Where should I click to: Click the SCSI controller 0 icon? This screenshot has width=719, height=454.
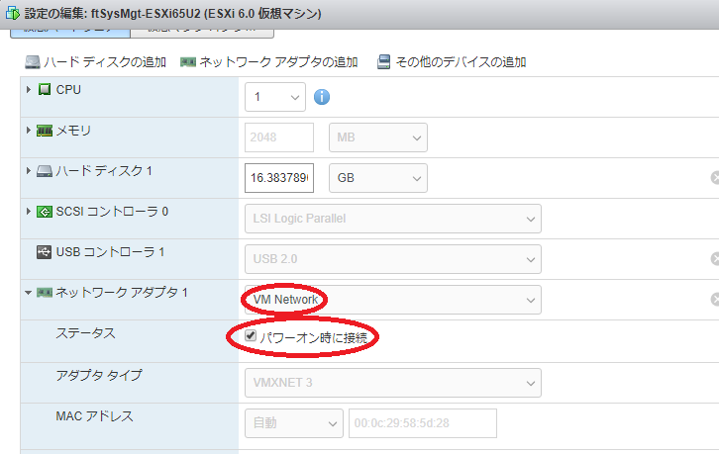pyautogui.click(x=45, y=212)
